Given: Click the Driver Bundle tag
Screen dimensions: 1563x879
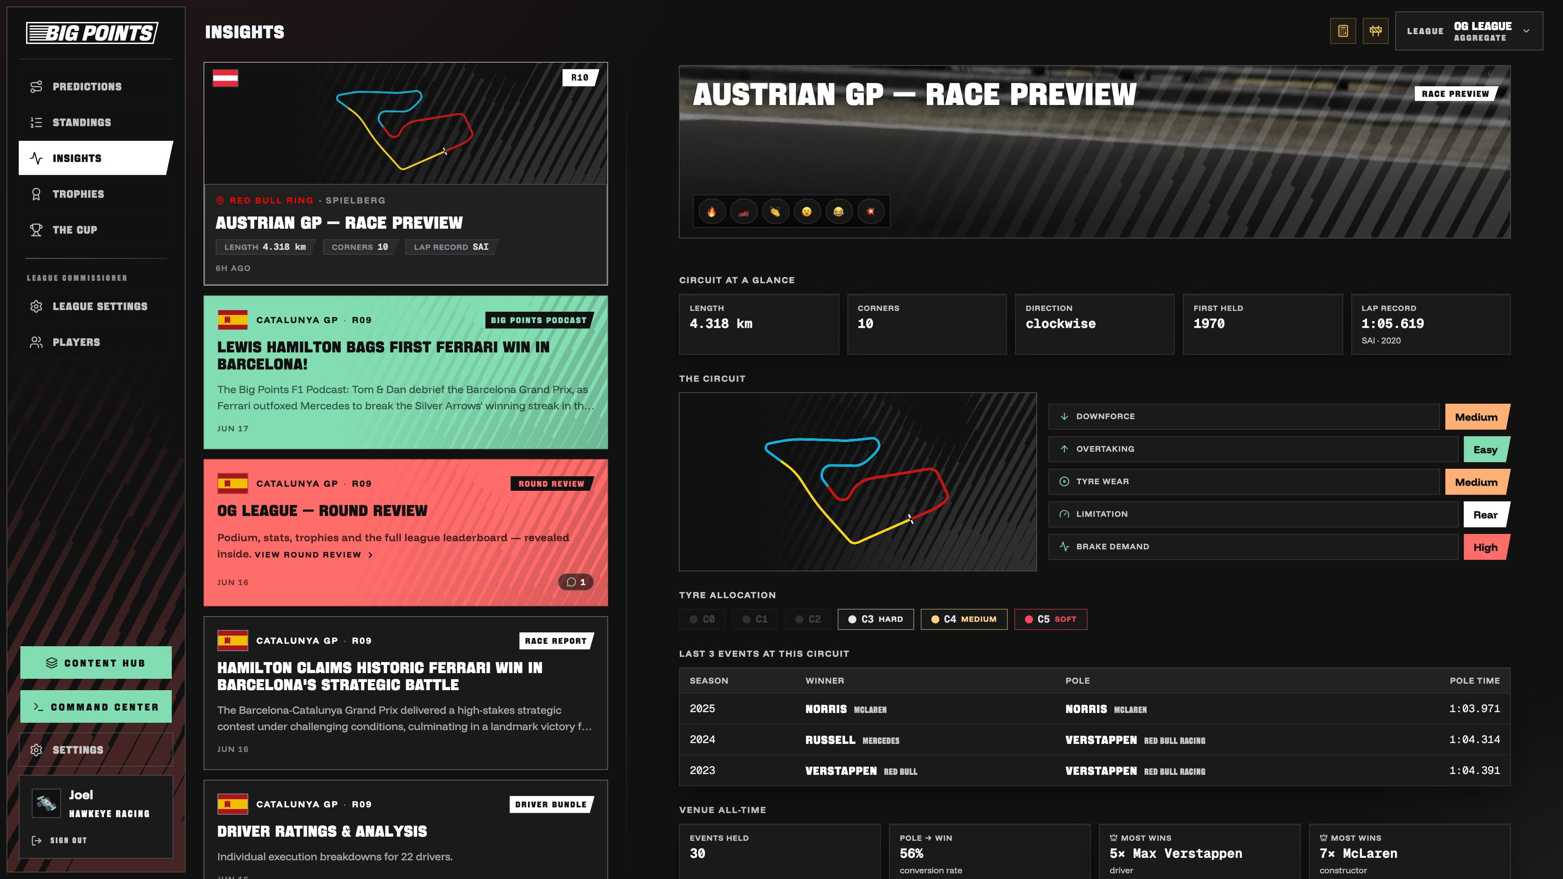Looking at the screenshot, I should pos(551,805).
